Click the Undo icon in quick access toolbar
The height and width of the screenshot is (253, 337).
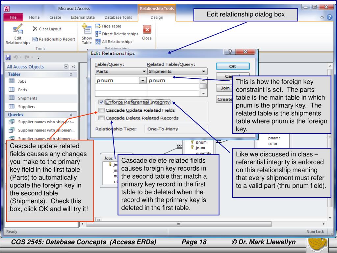pyautogui.click(x=15, y=57)
